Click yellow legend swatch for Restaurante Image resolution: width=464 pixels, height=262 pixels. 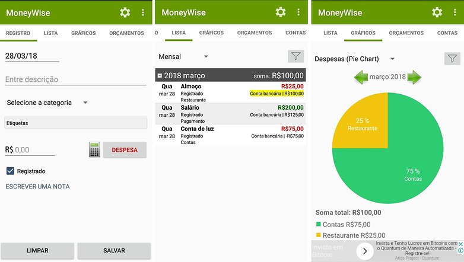coord(319,235)
